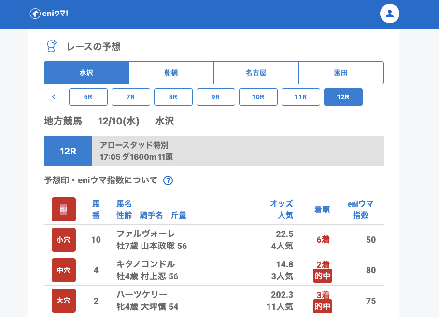Select race 6R button
439x317 pixels.
click(x=88, y=97)
